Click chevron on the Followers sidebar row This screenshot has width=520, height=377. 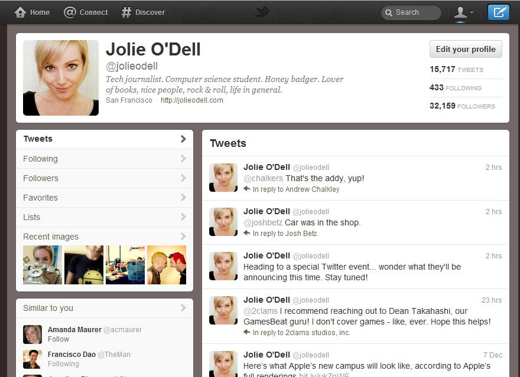pos(183,178)
